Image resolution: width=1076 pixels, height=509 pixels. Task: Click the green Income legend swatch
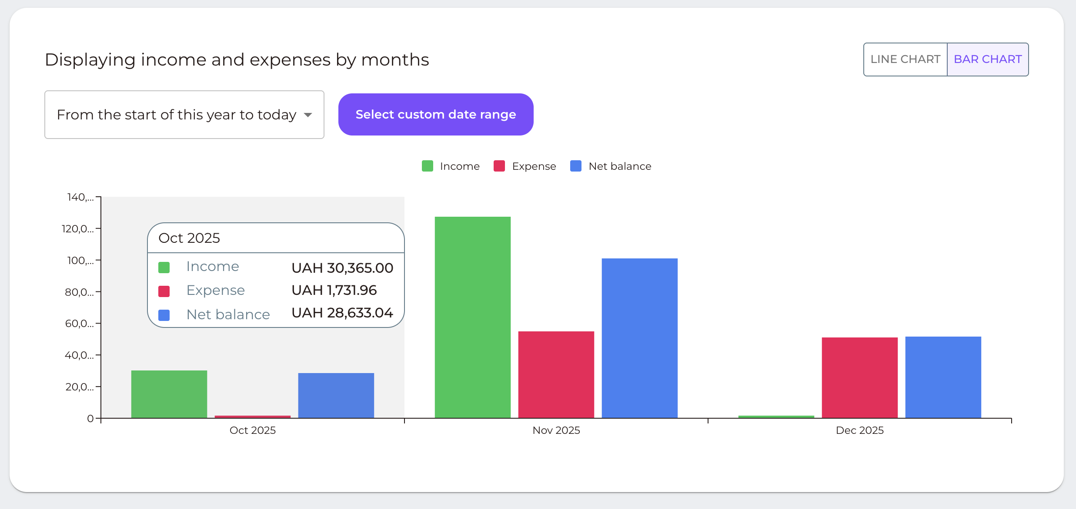[427, 166]
